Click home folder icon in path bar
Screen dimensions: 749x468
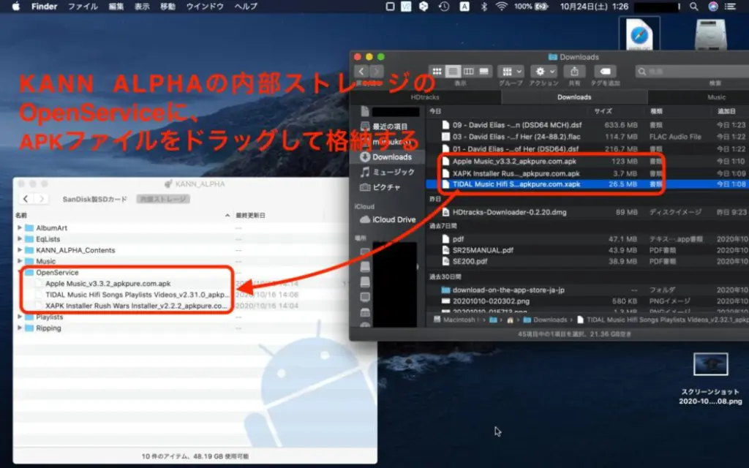point(510,320)
